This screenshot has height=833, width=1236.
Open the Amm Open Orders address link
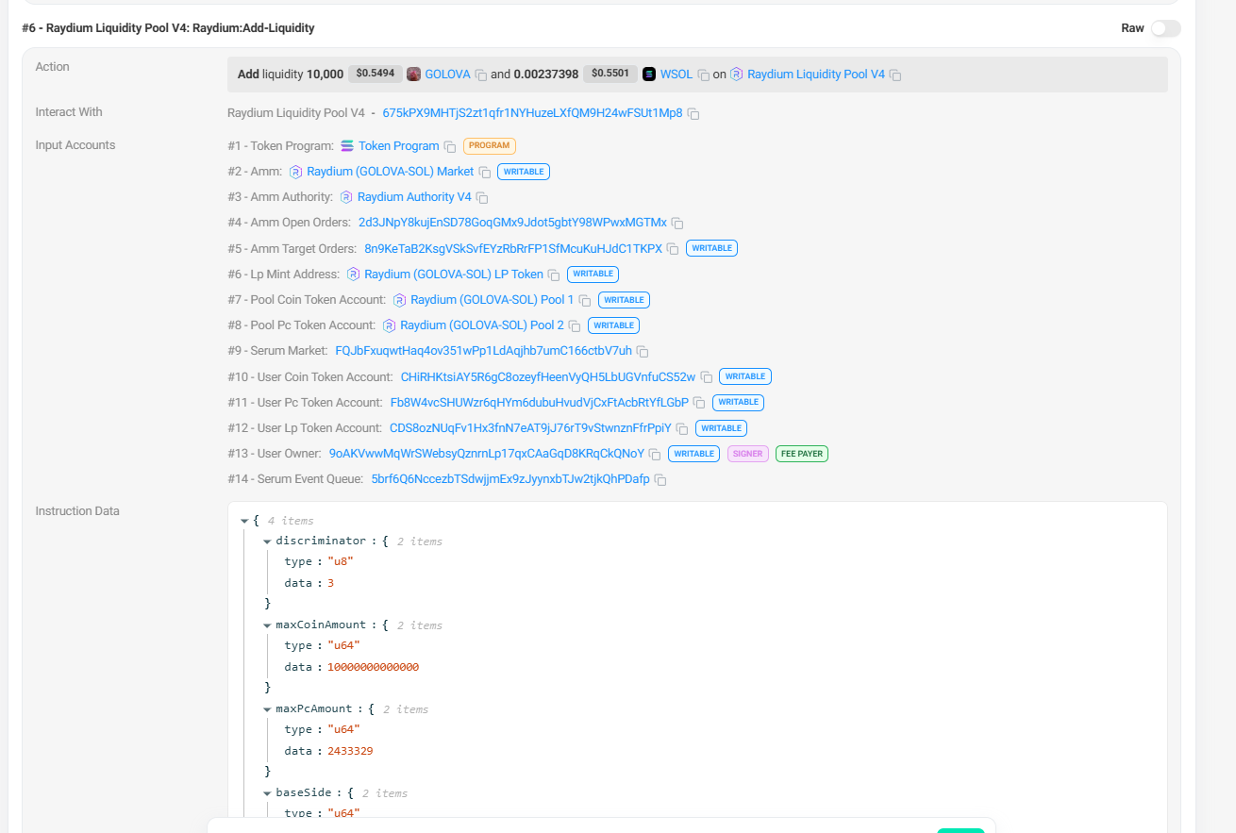pyautogui.click(x=512, y=223)
